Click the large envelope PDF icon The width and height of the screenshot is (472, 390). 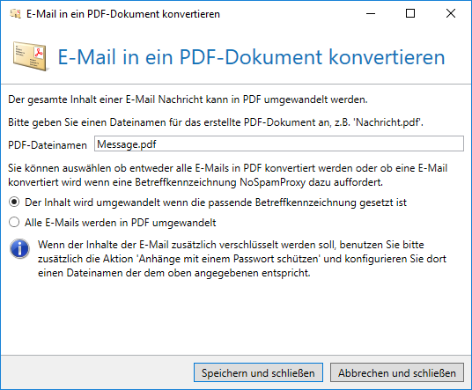click(31, 56)
